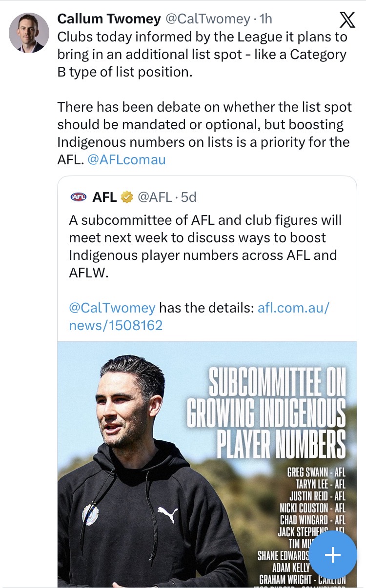Tap AFL's gold verified badge
Screen dimensions: 366x588
(127, 197)
